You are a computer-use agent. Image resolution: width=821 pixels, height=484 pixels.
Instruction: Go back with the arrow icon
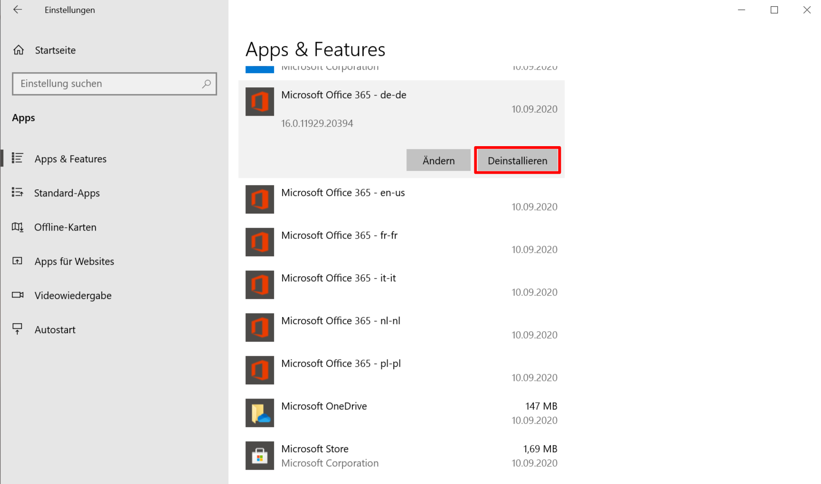coord(18,9)
